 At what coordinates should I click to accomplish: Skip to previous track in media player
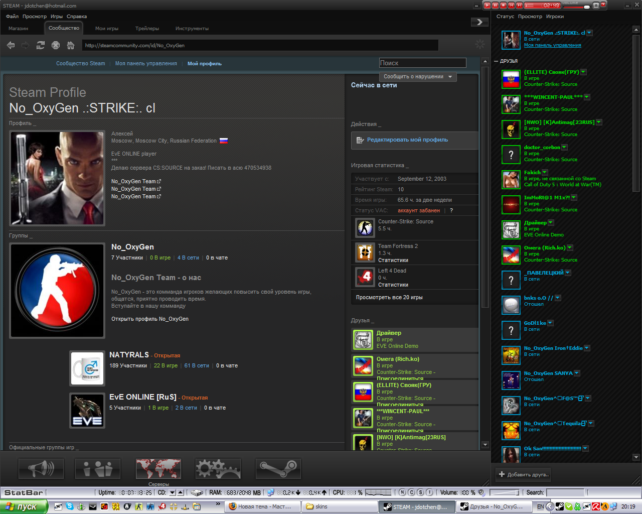point(511,5)
